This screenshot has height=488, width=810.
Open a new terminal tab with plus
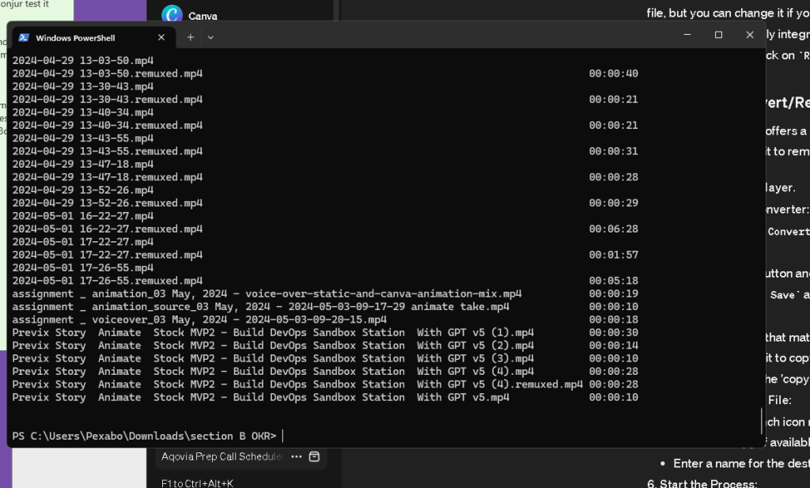191,37
